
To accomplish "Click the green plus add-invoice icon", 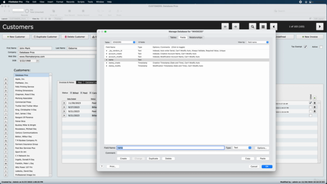I will click(315, 98).
